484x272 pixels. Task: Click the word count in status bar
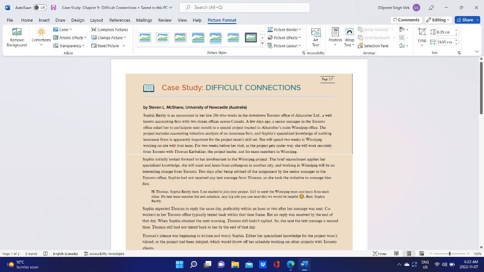click(31, 254)
